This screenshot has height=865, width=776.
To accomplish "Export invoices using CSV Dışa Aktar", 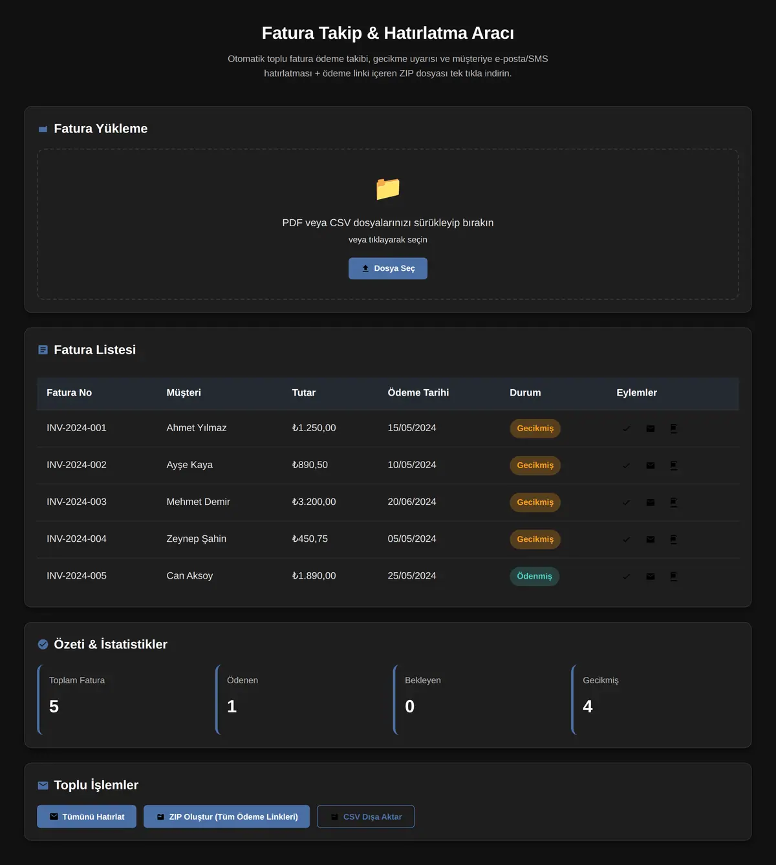I will (365, 817).
